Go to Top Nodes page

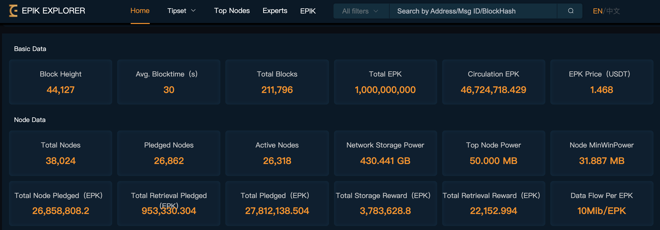point(232,11)
